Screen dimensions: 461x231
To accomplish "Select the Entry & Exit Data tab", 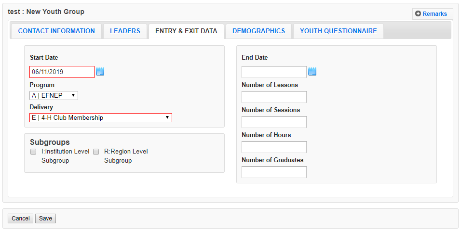I will [186, 31].
